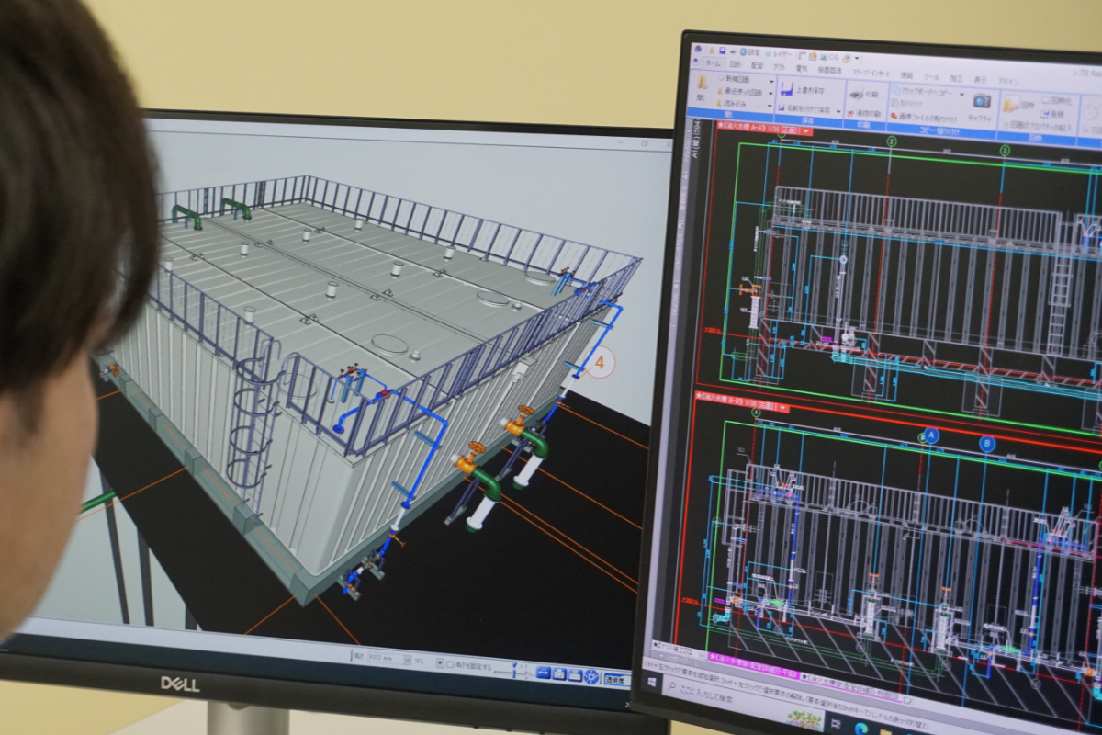
Task: Open the ツール ribbon tab
Action: [x=931, y=76]
